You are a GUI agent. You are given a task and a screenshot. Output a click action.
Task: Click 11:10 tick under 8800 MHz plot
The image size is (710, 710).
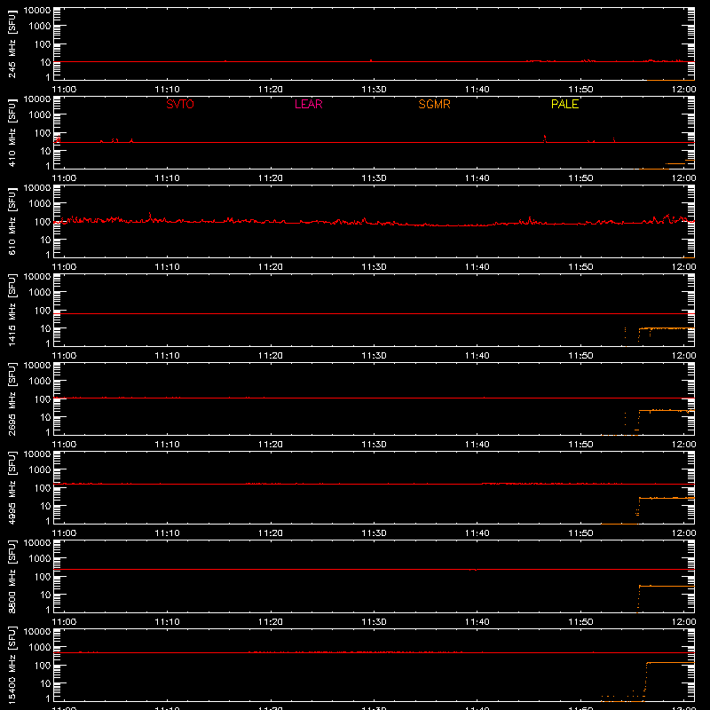167,622
